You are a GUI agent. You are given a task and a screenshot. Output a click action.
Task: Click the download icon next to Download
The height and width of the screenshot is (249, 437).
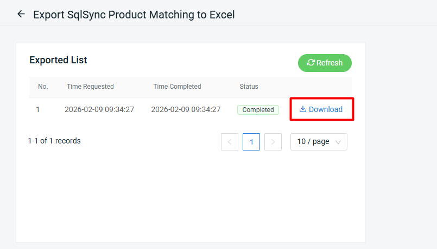pyautogui.click(x=303, y=109)
